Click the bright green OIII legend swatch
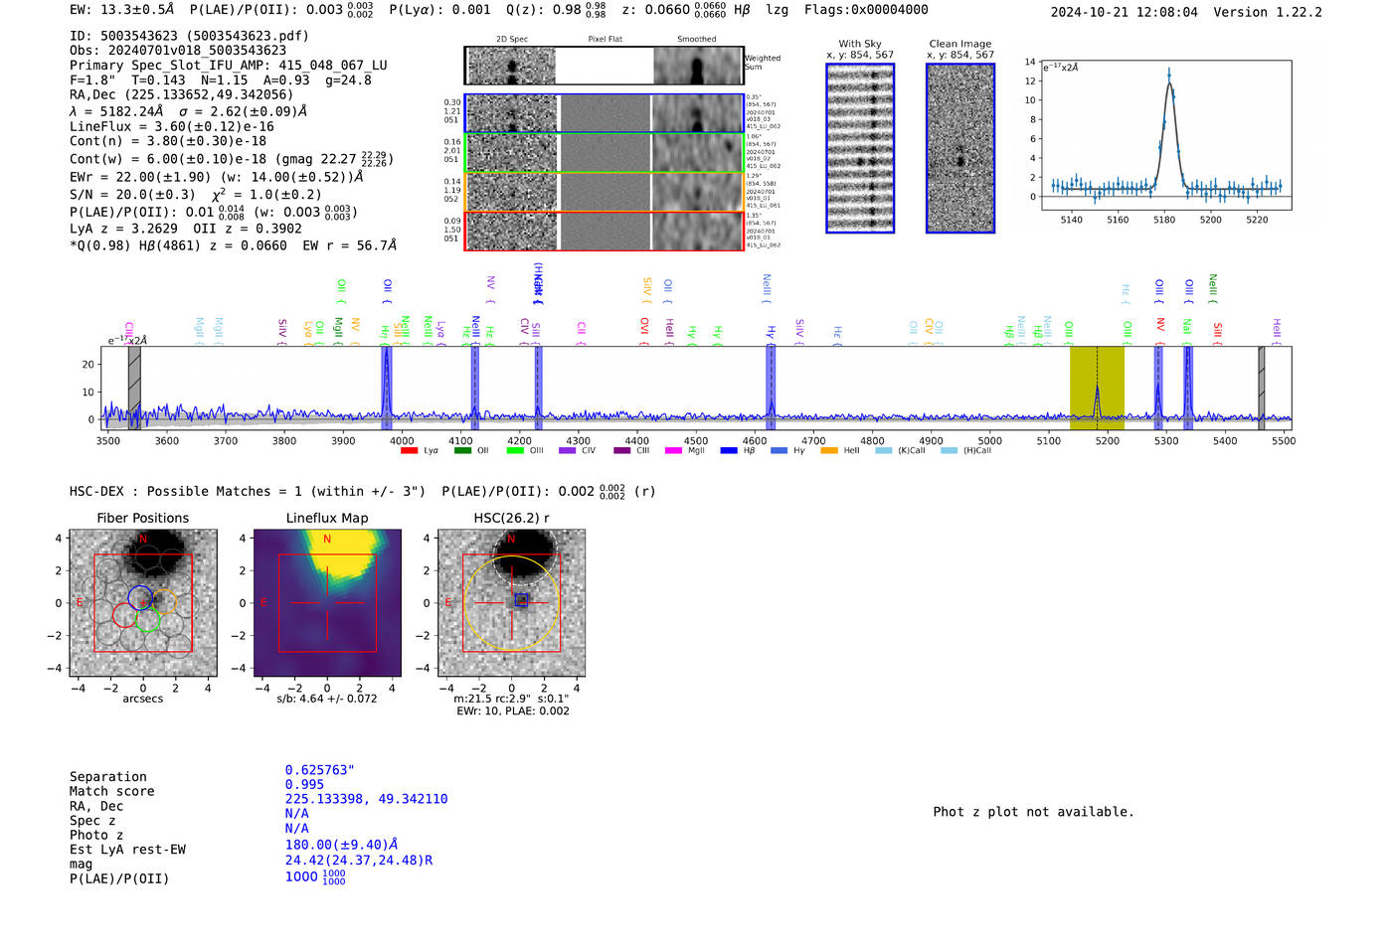 coord(515,450)
